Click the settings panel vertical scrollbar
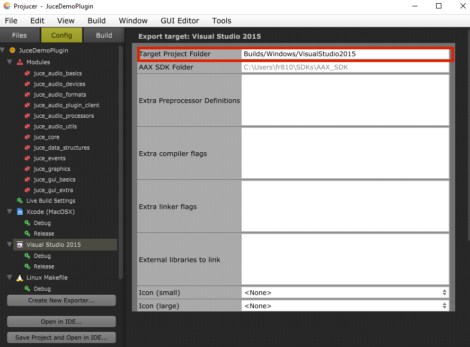 pyautogui.click(x=468, y=135)
